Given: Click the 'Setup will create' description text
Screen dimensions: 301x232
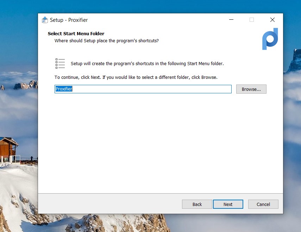Looking at the screenshot, I should [x=147, y=64].
